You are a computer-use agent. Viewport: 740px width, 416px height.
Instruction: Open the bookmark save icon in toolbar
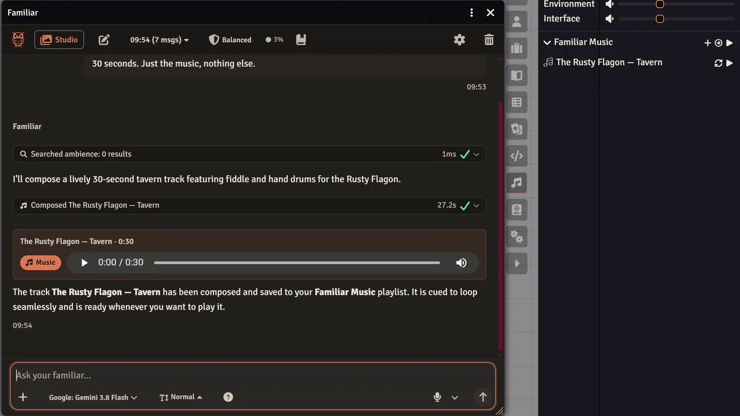coord(301,40)
